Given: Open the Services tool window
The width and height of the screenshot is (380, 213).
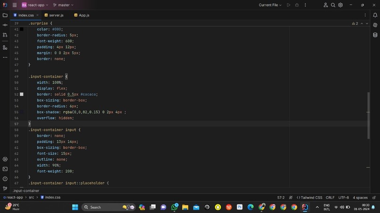Looking at the screenshot, I should coord(5,159).
